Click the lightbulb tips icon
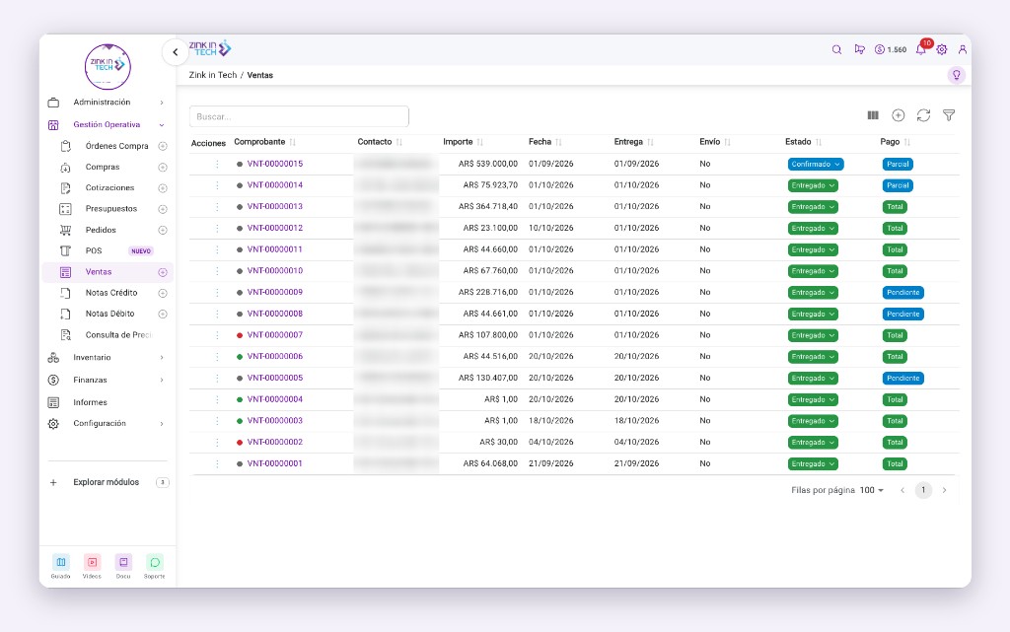This screenshot has width=1010, height=632. pos(957,75)
